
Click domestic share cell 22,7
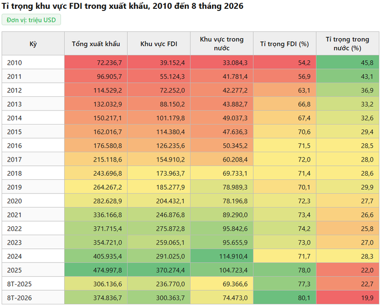point(348,284)
